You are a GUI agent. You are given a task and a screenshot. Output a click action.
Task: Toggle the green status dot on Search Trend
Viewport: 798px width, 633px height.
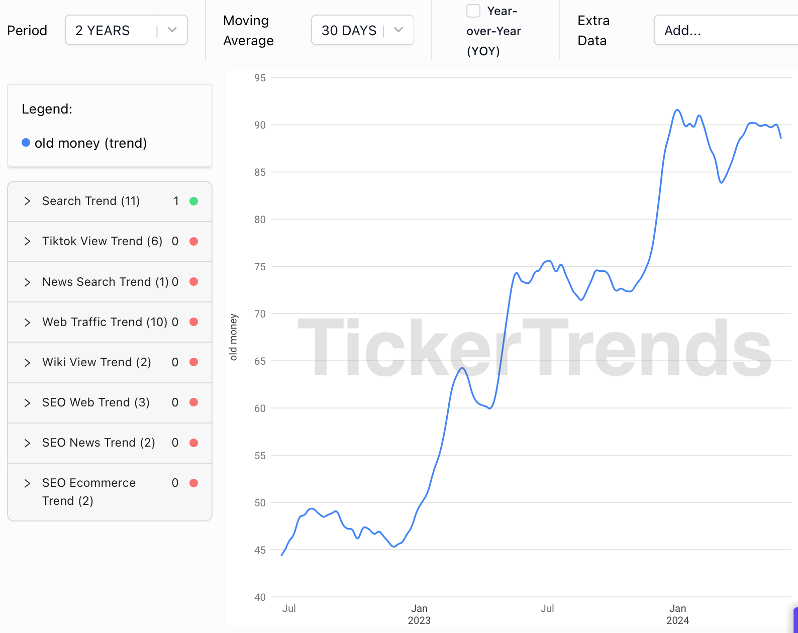(193, 201)
